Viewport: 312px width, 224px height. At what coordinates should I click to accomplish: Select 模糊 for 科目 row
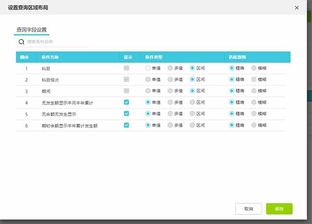point(254,68)
